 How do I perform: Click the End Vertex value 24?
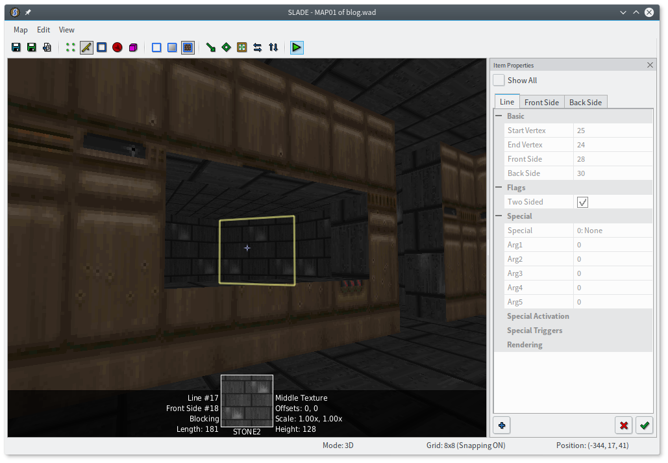613,145
